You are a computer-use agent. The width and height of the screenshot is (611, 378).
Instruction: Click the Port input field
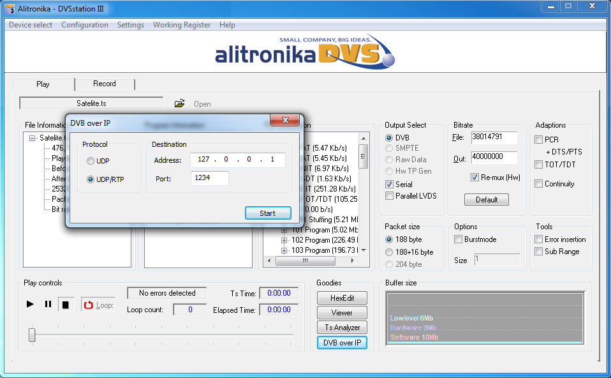pyautogui.click(x=209, y=179)
